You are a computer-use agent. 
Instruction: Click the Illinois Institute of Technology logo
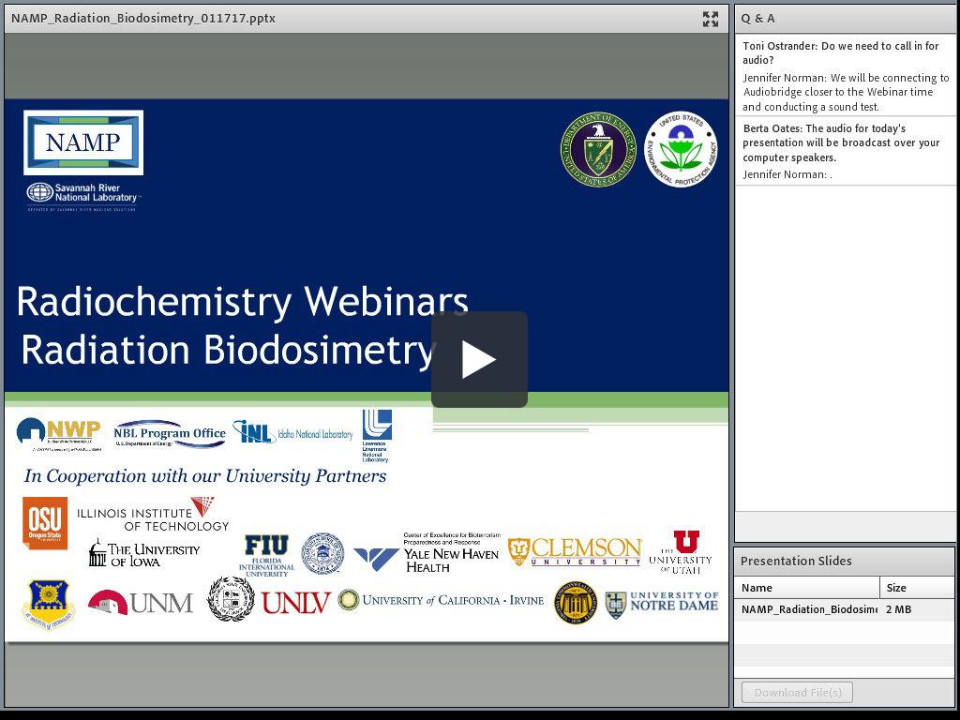[x=153, y=515]
